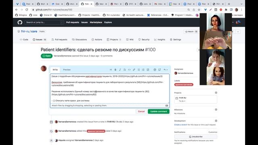
Task: Open Chrome three-dot menu
Action: click(241, 10)
